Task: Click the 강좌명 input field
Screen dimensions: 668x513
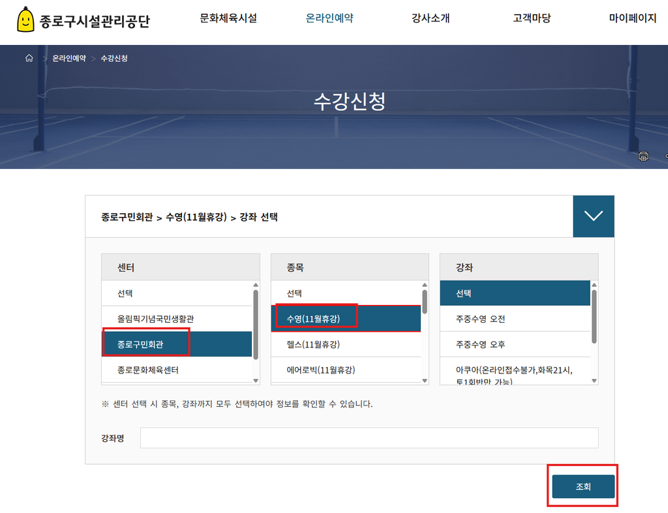Action: [x=369, y=437]
